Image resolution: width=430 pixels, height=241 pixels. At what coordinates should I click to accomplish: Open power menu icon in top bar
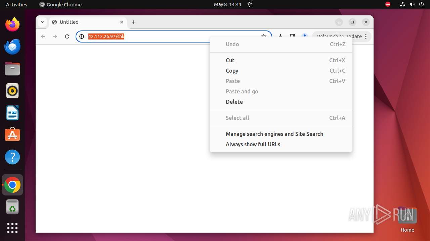[x=422, y=4]
